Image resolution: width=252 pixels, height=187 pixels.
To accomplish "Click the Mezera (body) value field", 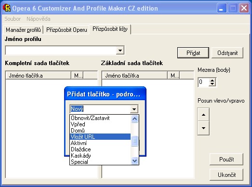I will pos(204,82).
